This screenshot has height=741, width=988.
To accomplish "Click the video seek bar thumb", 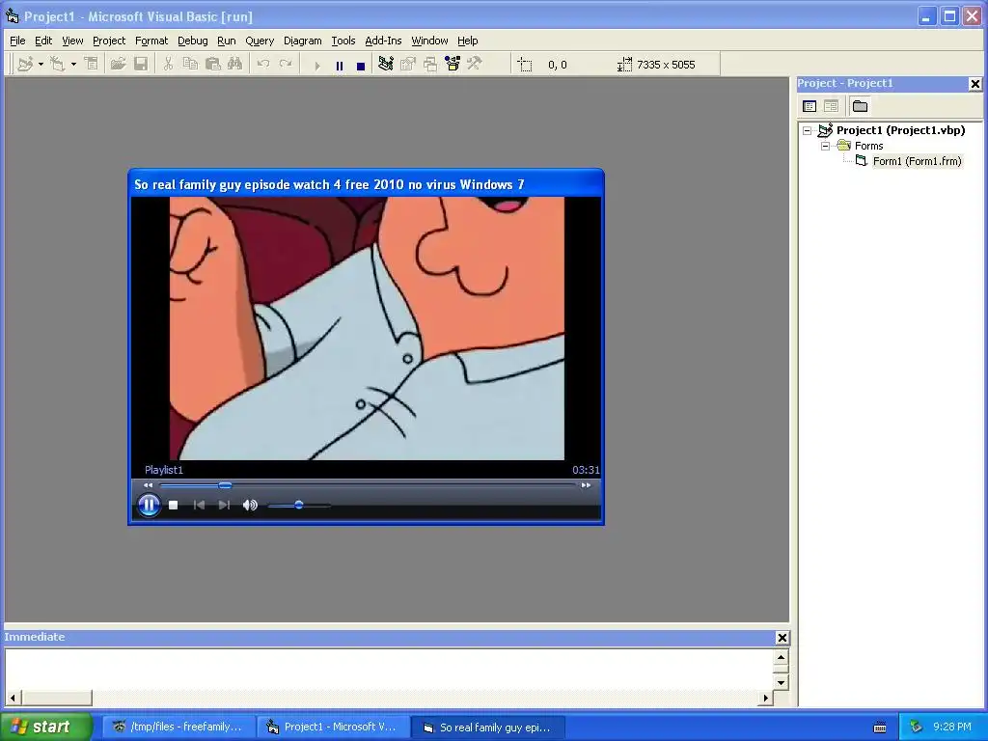I will pyautogui.click(x=225, y=485).
